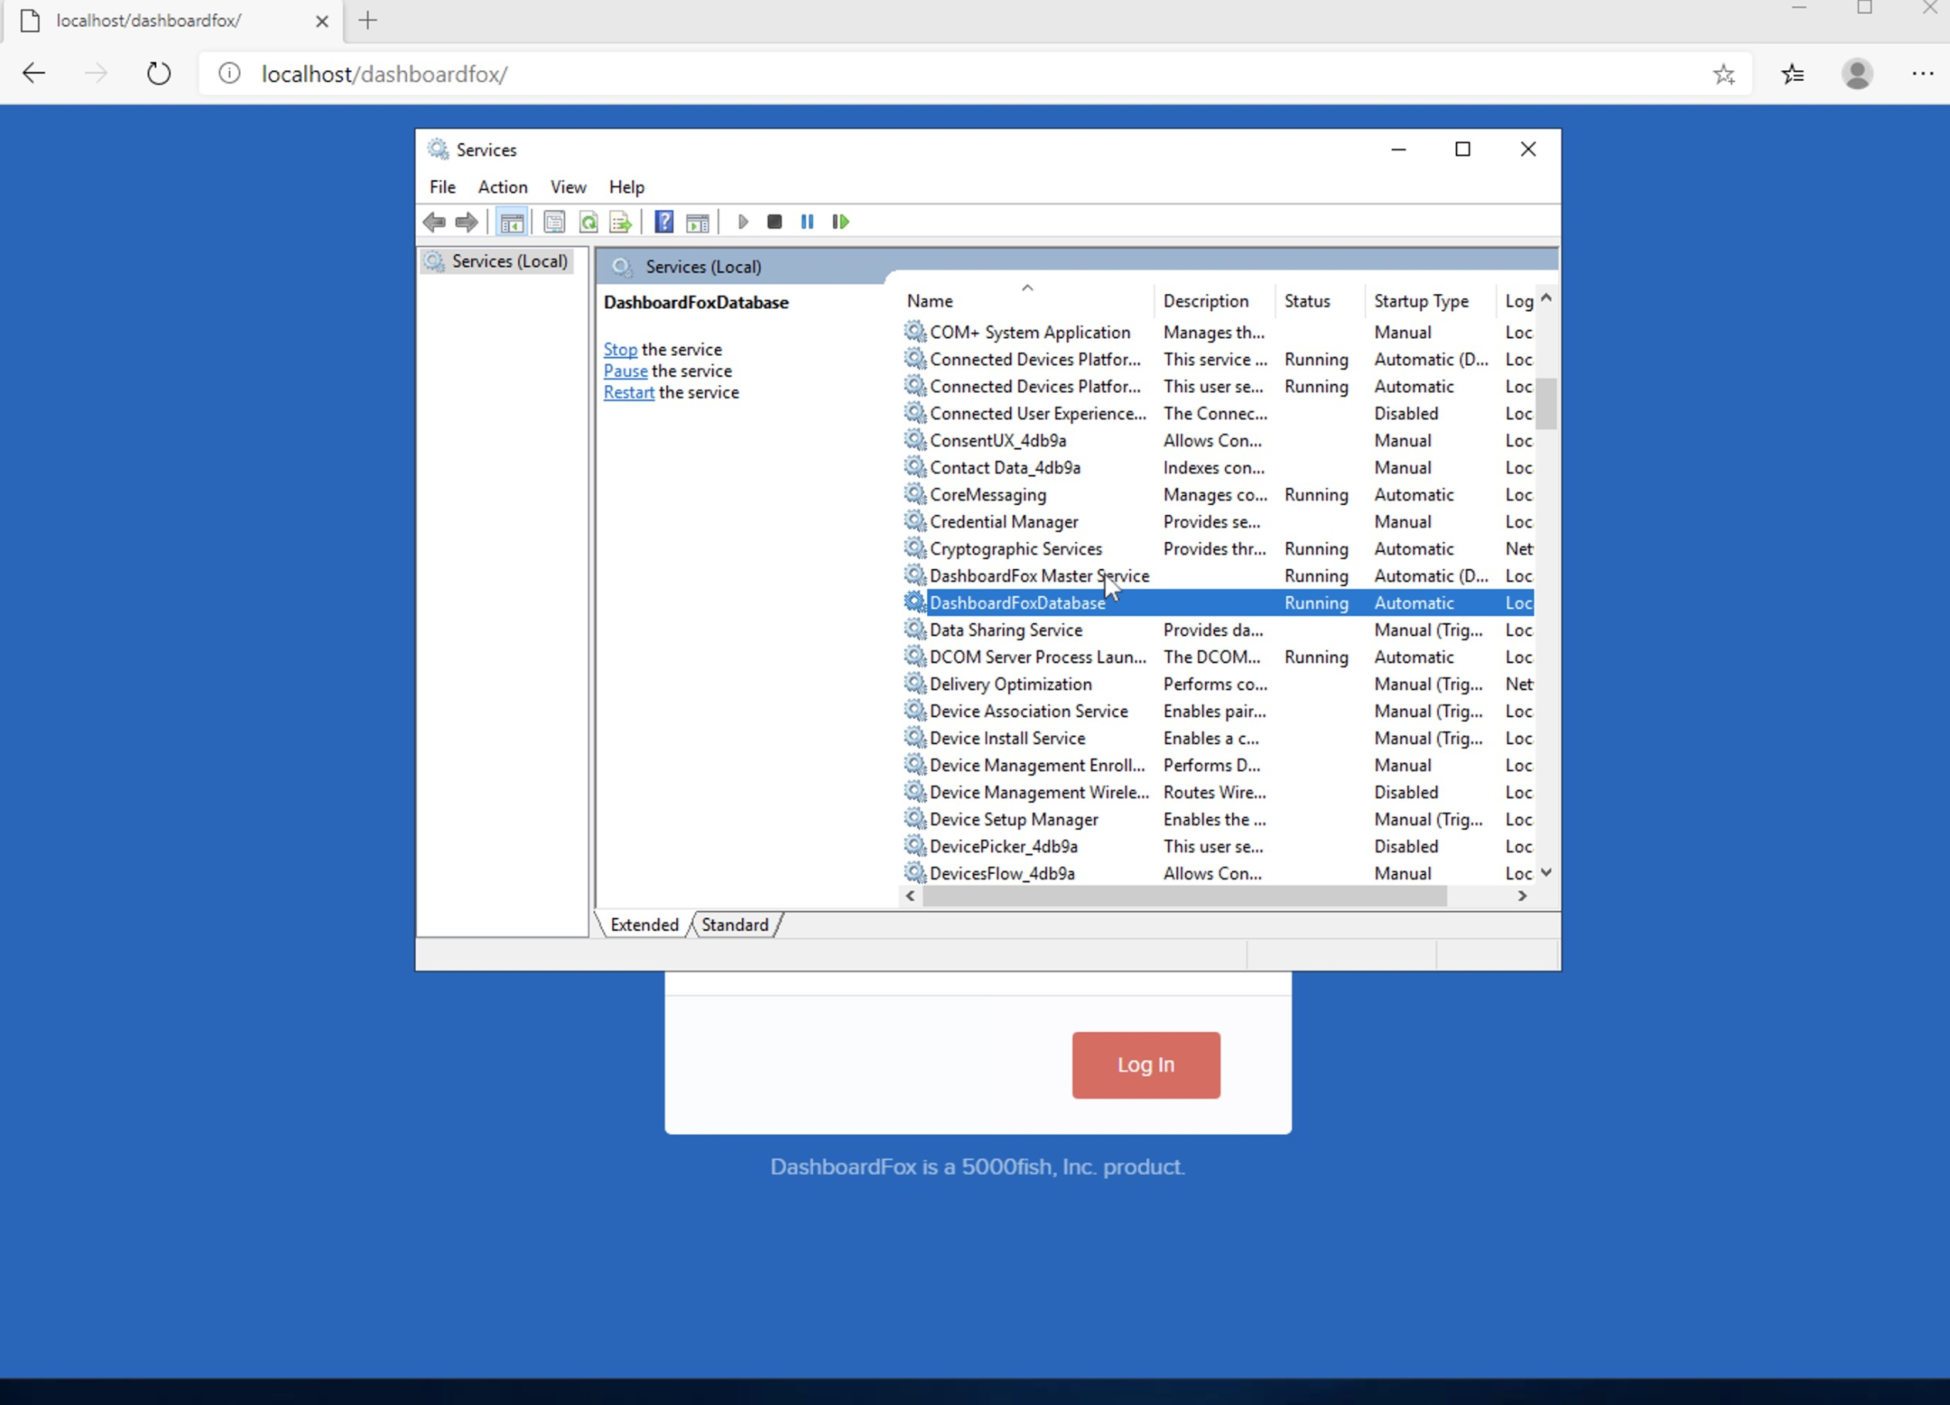Close the localhost/dashboardfox tab
The image size is (1950, 1405).
pyautogui.click(x=322, y=22)
